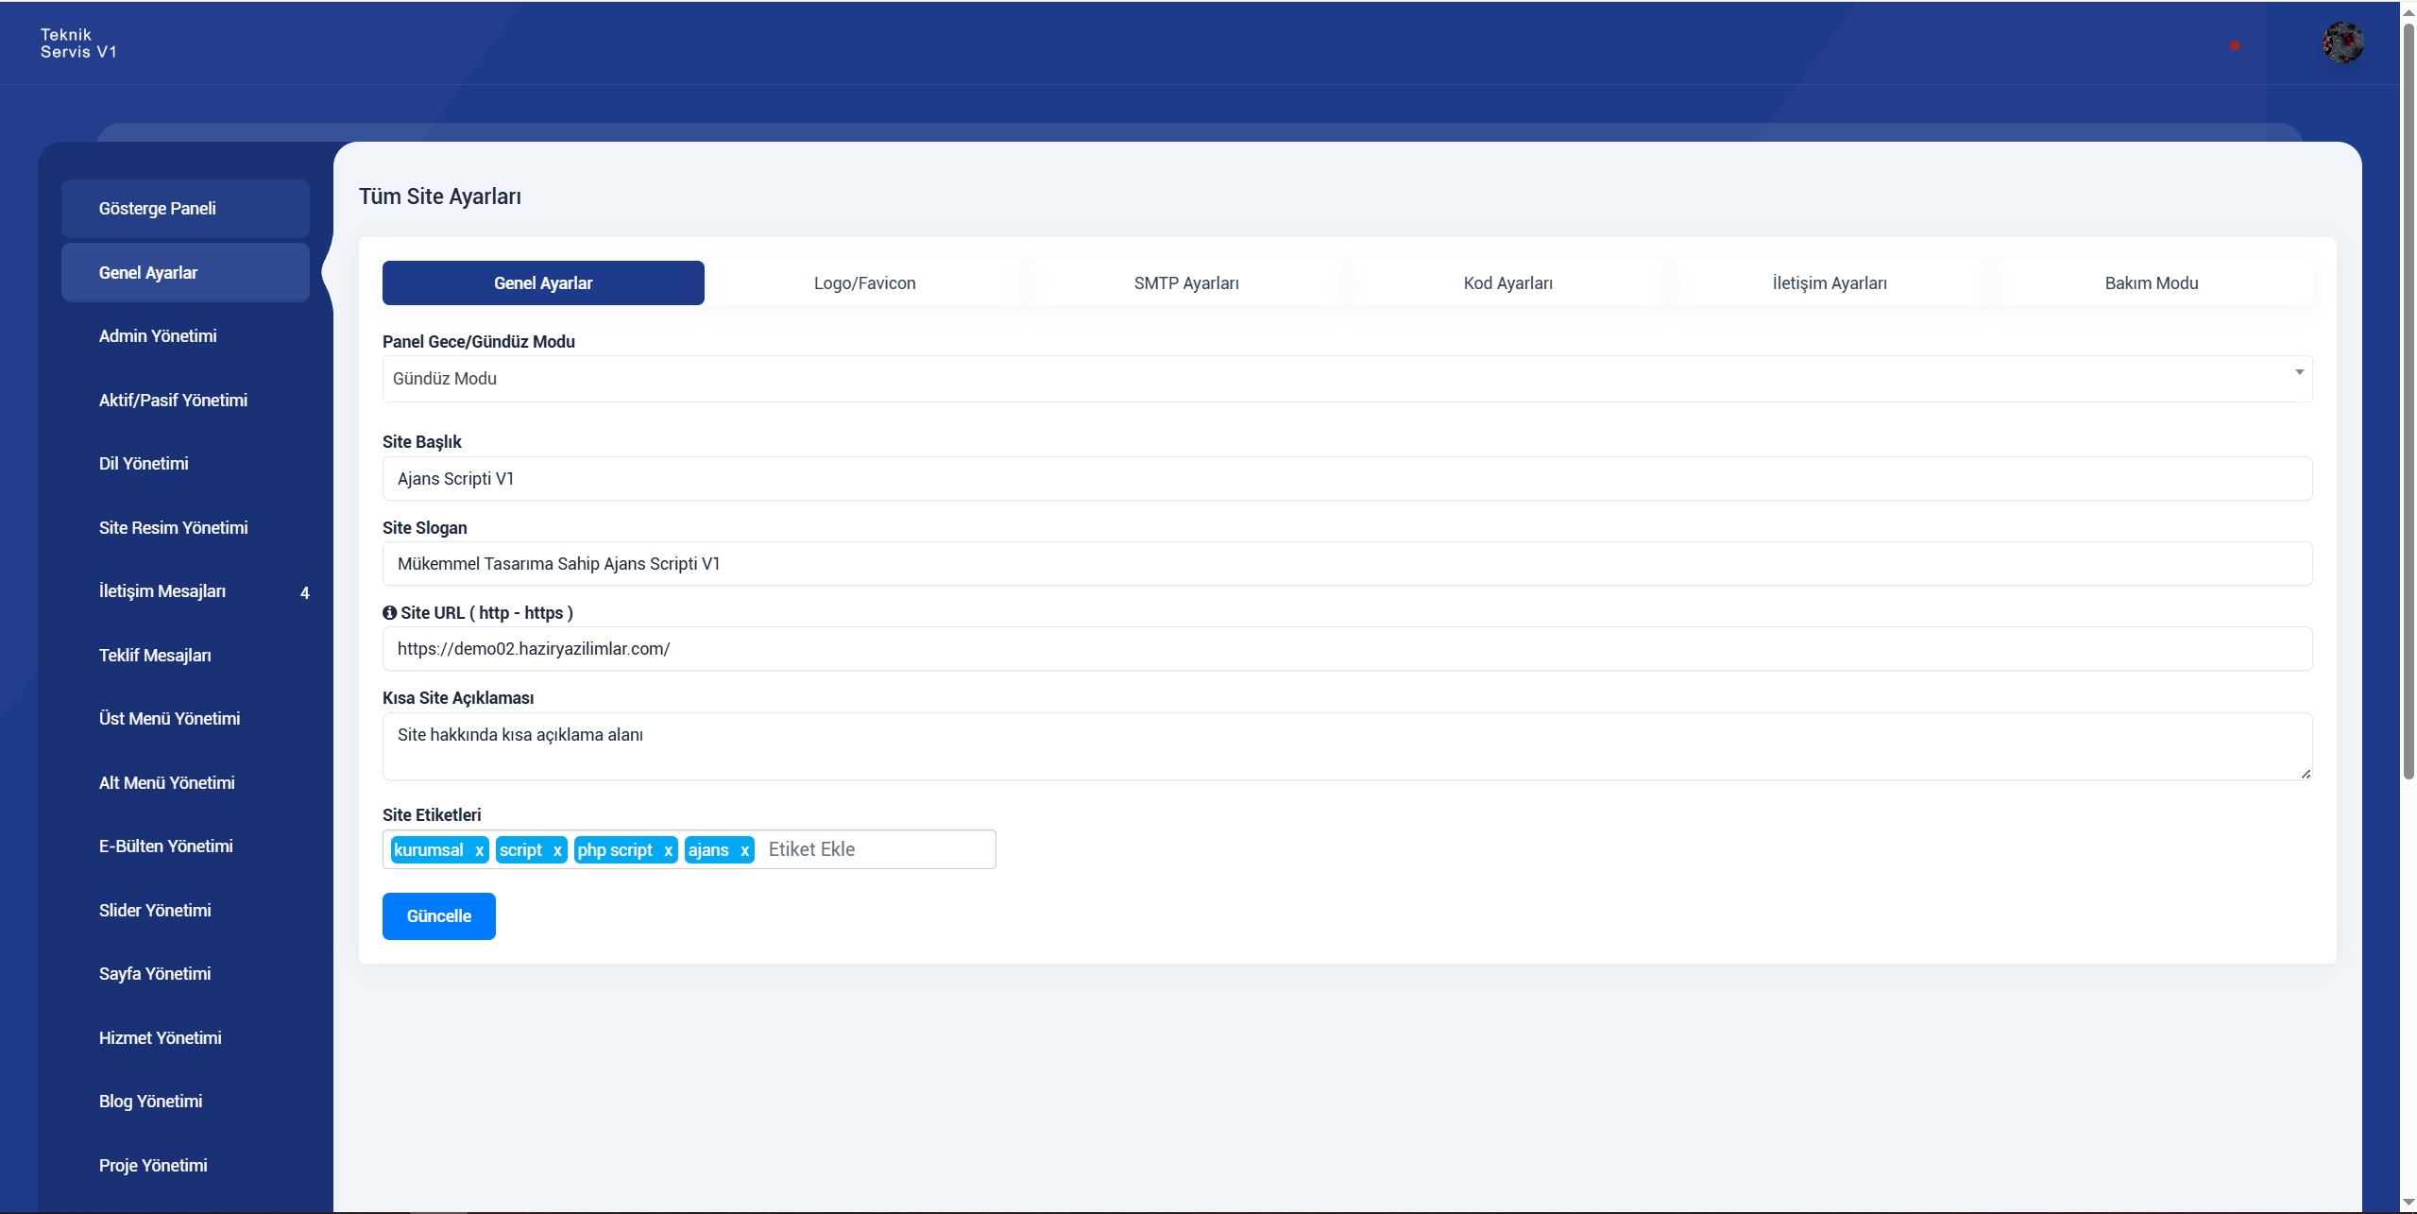Go to the Bakım Modu tab
This screenshot has width=2417, height=1214.
point(2151,283)
